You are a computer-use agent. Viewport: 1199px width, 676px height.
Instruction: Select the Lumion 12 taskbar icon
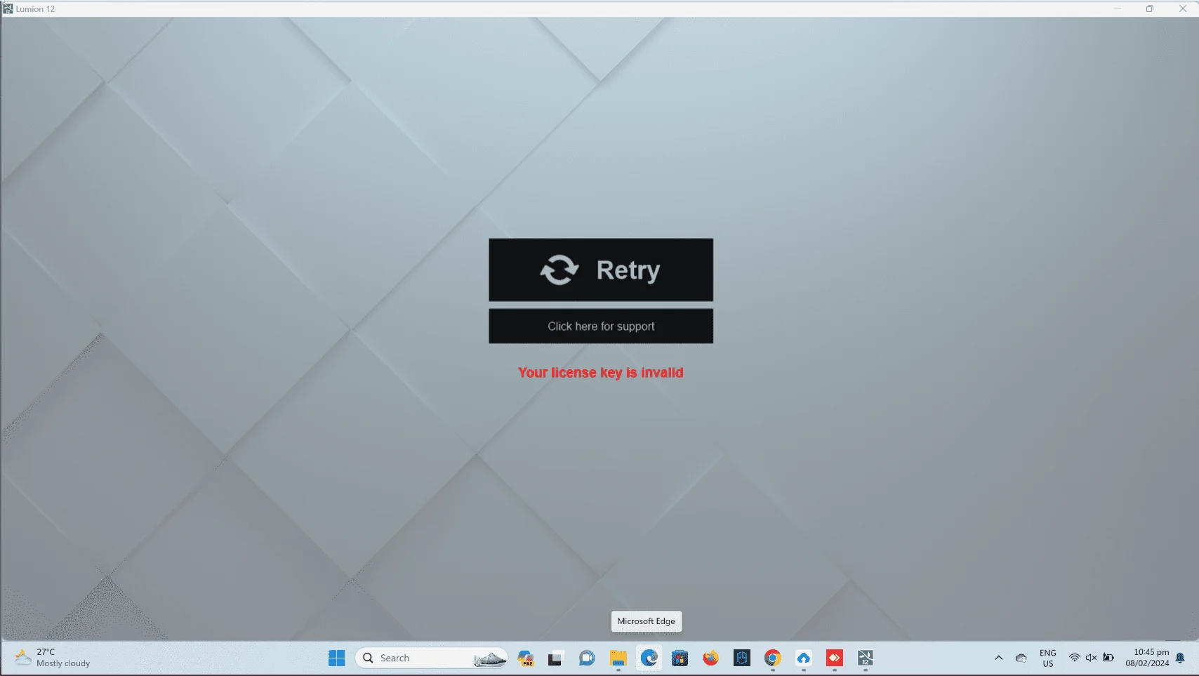(x=866, y=658)
